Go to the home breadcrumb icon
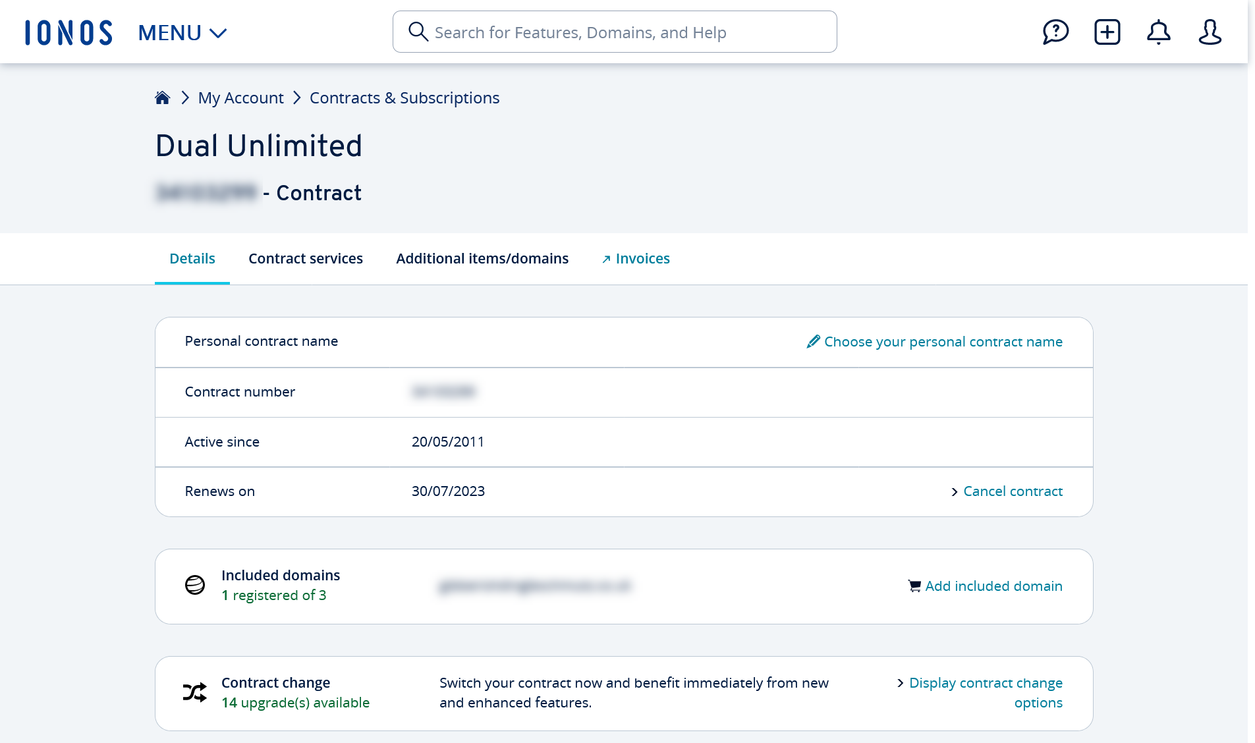This screenshot has height=743, width=1255. point(162,97)
